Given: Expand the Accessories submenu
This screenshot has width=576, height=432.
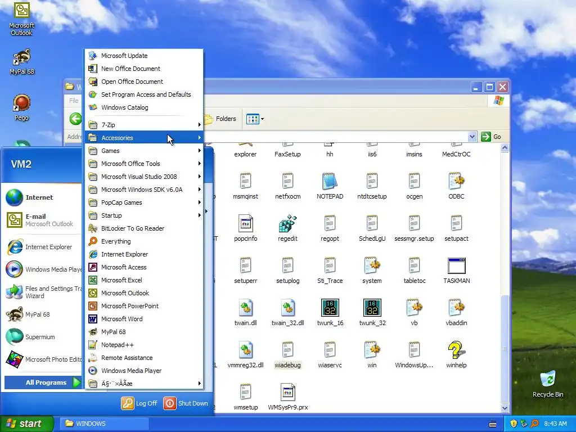Looking at the screenshot, I should (145, 138).
